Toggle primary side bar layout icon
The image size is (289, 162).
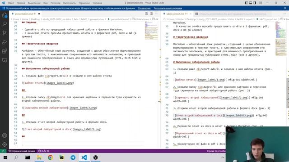pyautogui.click(x=247, y=3)
